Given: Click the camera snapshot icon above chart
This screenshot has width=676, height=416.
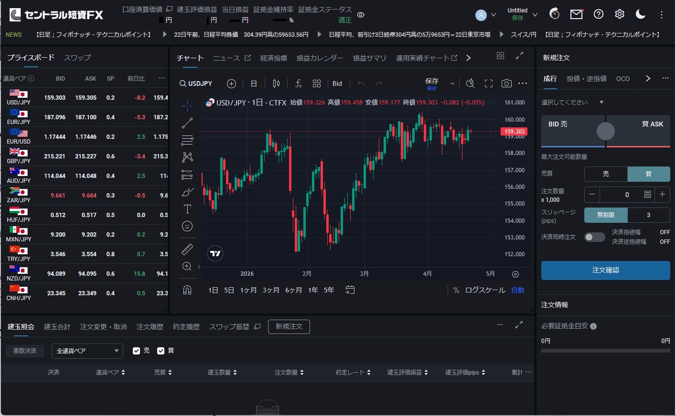Looking at the screenshot, I should pos(506,83).
